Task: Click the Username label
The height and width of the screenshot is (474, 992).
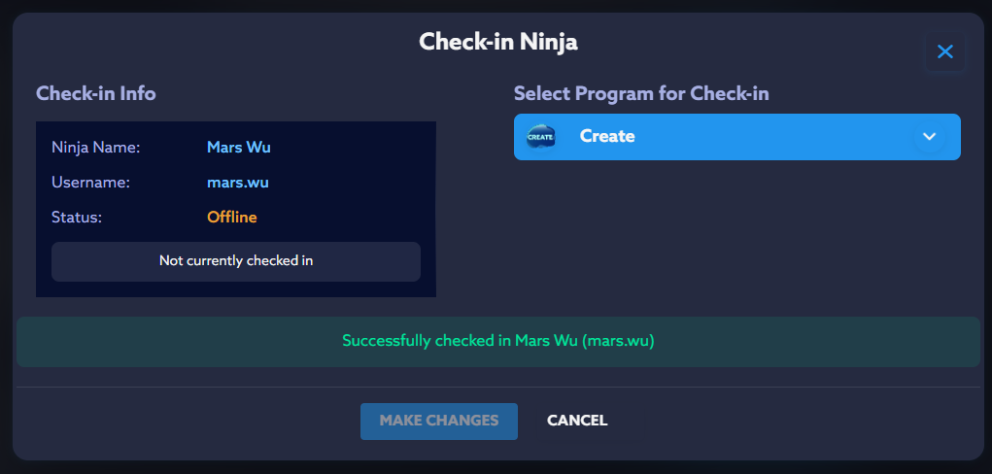Action: click(x=90, y=183)
